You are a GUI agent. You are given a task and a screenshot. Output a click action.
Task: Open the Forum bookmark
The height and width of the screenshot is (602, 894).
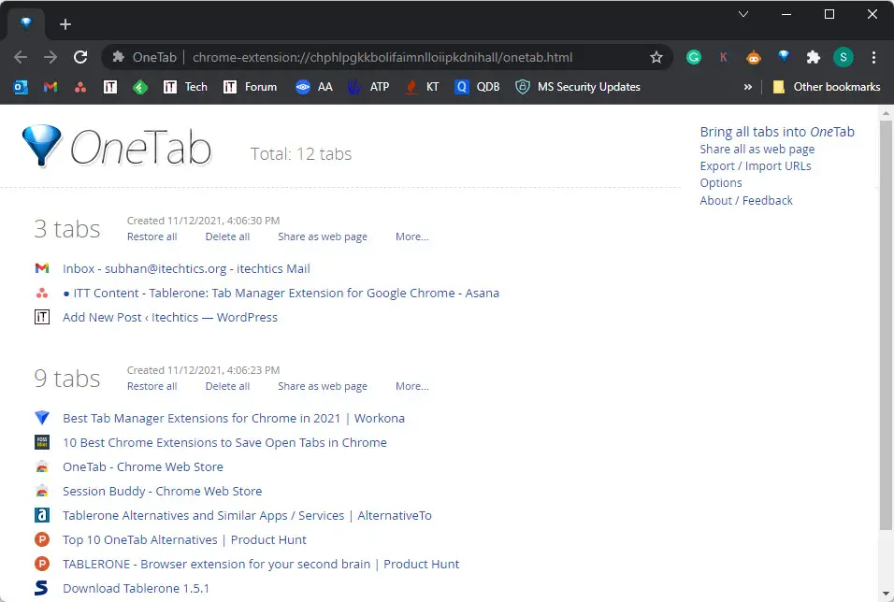click(250, 87)
